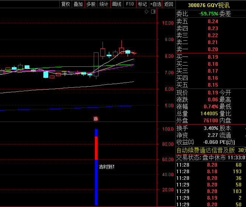This screenshot has height=207, width=246.
Task: Select the 11:29 trade with volume 103
Action: 211,191
